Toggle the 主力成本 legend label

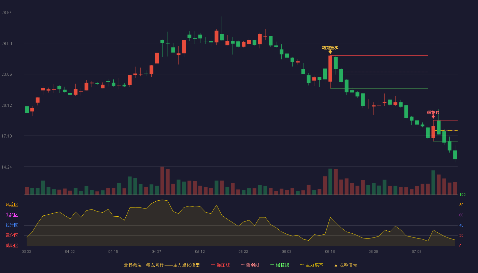click(314, 265)
